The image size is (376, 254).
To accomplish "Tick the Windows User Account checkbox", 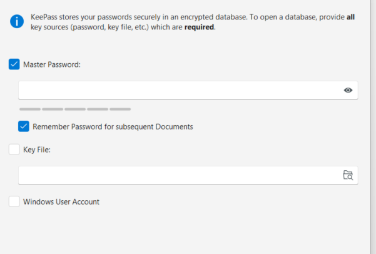I will [x=14, y=201].
